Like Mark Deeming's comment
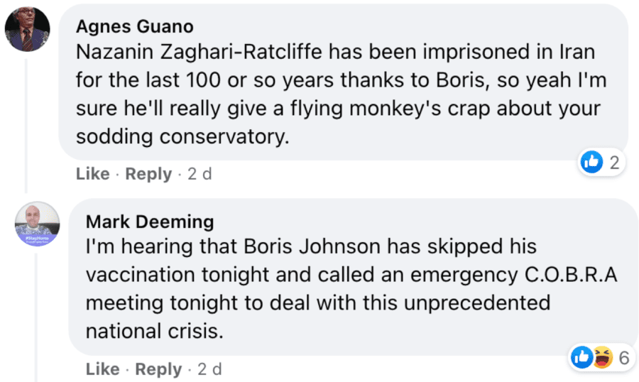This screenshot has width=639, height=382. [x=102, y=369]
